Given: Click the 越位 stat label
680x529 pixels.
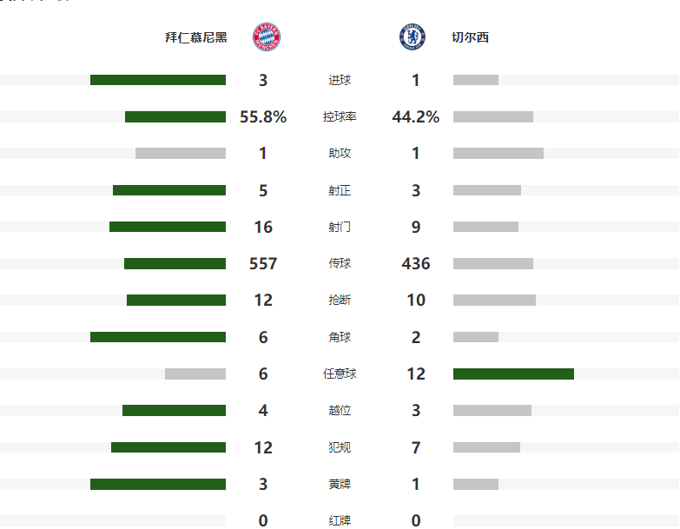Looking at the screenshot, I should click(340, 410).
